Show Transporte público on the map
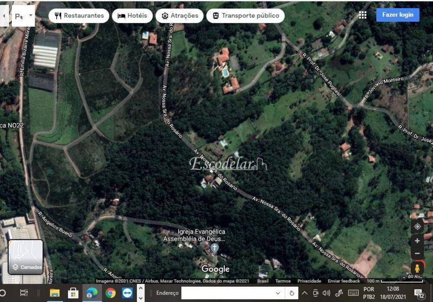433x302 pixels. (246, 16)
